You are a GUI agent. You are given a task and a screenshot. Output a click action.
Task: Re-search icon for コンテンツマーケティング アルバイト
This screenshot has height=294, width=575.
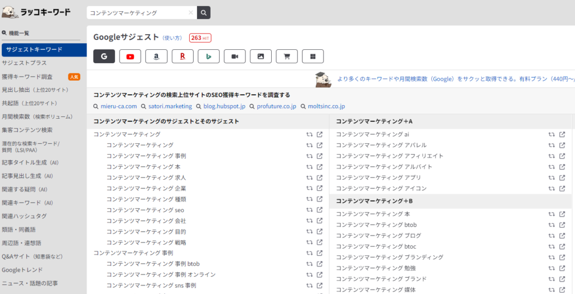551,167
